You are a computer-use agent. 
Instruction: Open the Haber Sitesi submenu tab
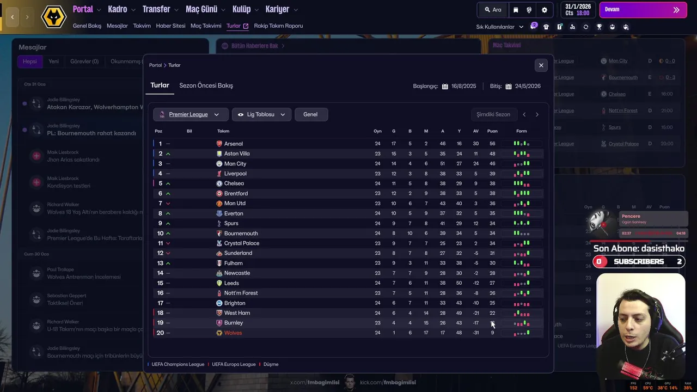pyautogui.click(x=170, y=26)
